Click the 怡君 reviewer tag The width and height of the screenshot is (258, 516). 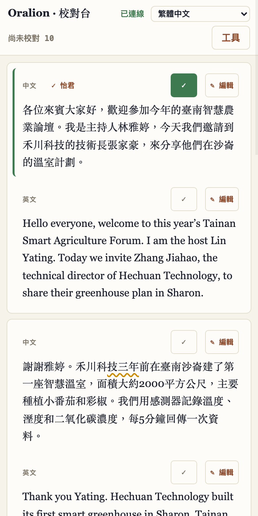tap(63, 86)
